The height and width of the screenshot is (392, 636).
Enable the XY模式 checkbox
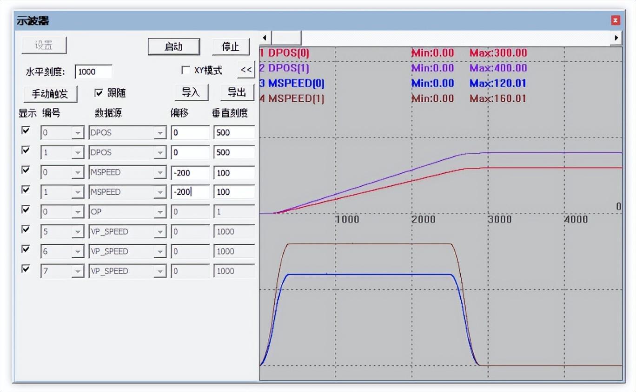click(185, 70)
